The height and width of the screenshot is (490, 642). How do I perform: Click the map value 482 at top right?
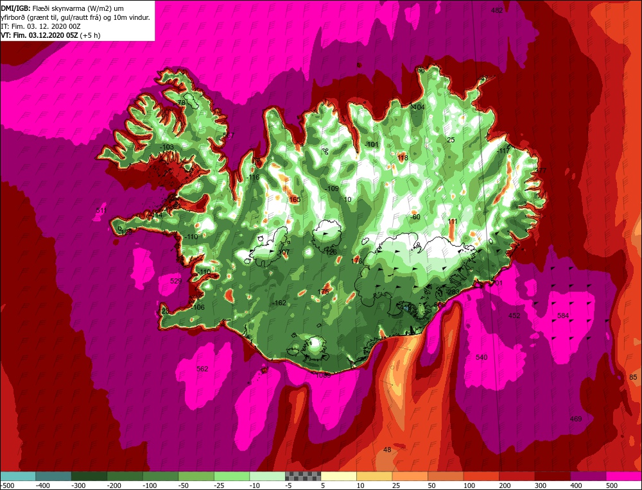(x=497, y=11)
